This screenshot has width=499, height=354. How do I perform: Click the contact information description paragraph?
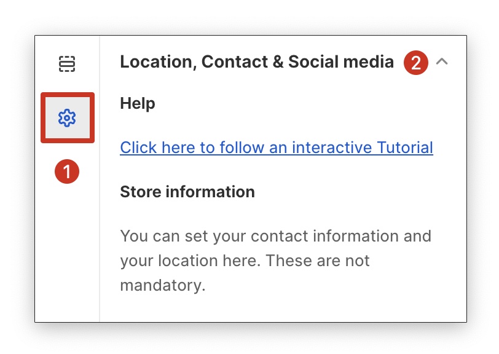tap(275, 261)
